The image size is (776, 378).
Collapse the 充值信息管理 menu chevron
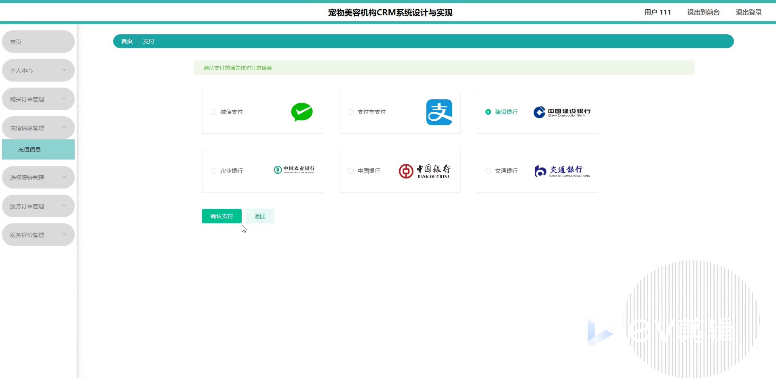(x=64, y=127)
